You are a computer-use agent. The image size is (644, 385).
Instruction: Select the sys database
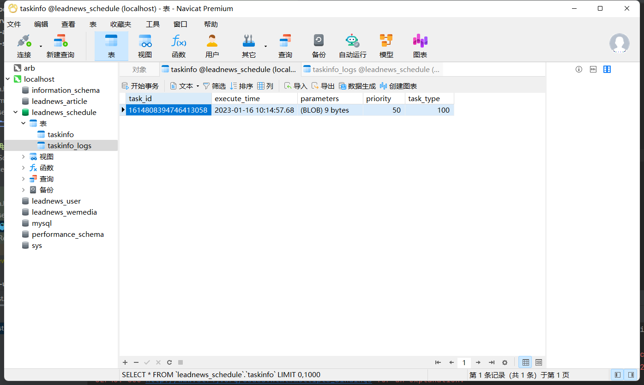coord(36,245)
